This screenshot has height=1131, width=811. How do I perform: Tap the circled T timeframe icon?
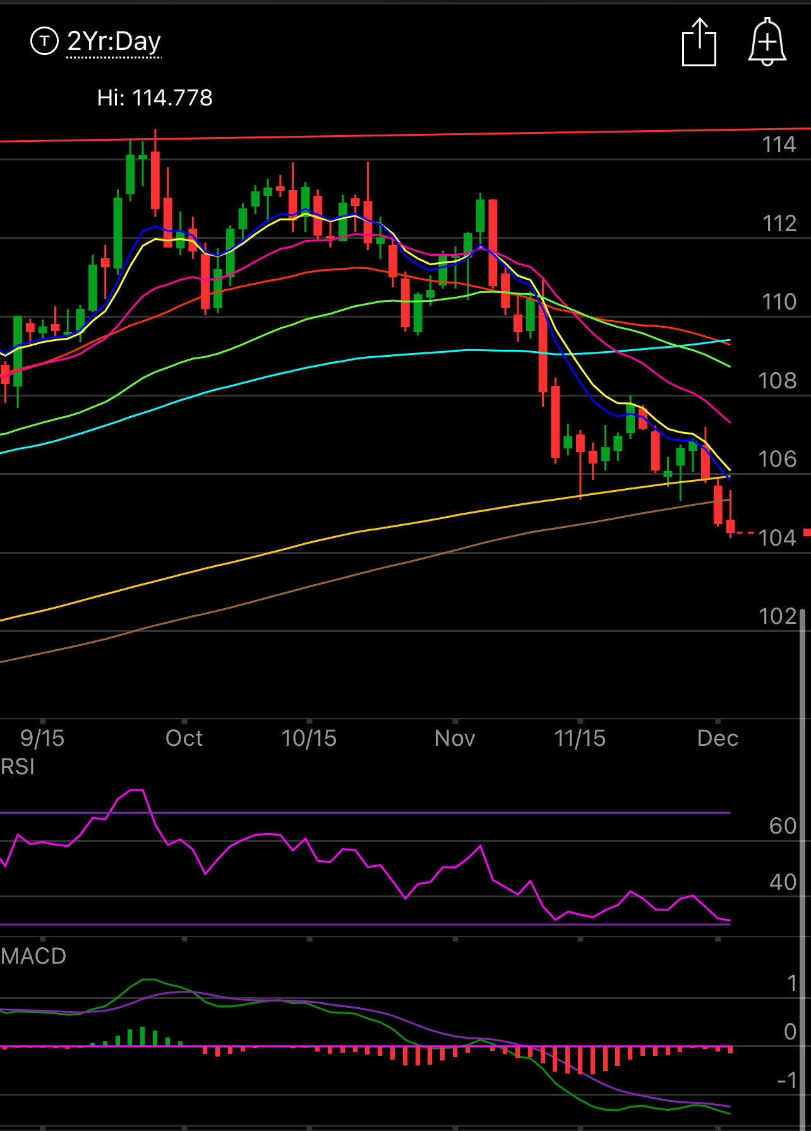point(44,42)
